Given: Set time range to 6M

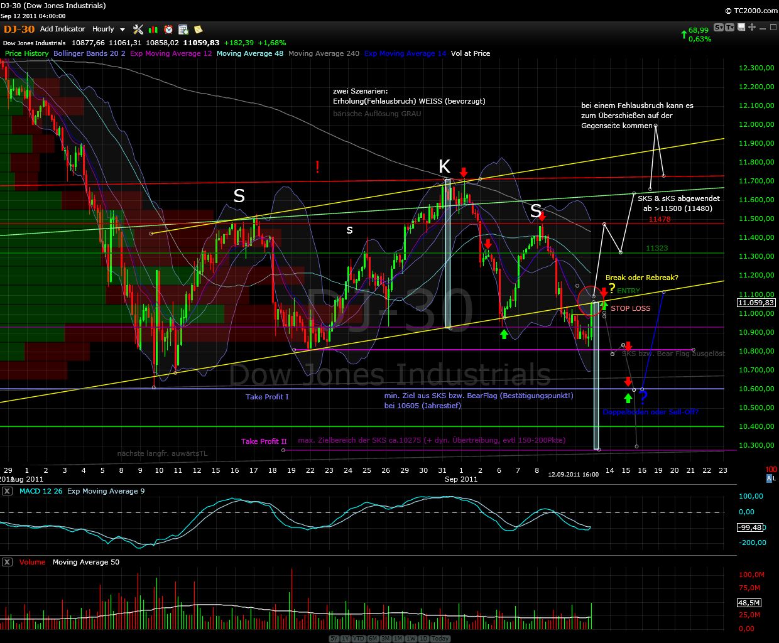Looking at the screenshot, I should 373,639.
